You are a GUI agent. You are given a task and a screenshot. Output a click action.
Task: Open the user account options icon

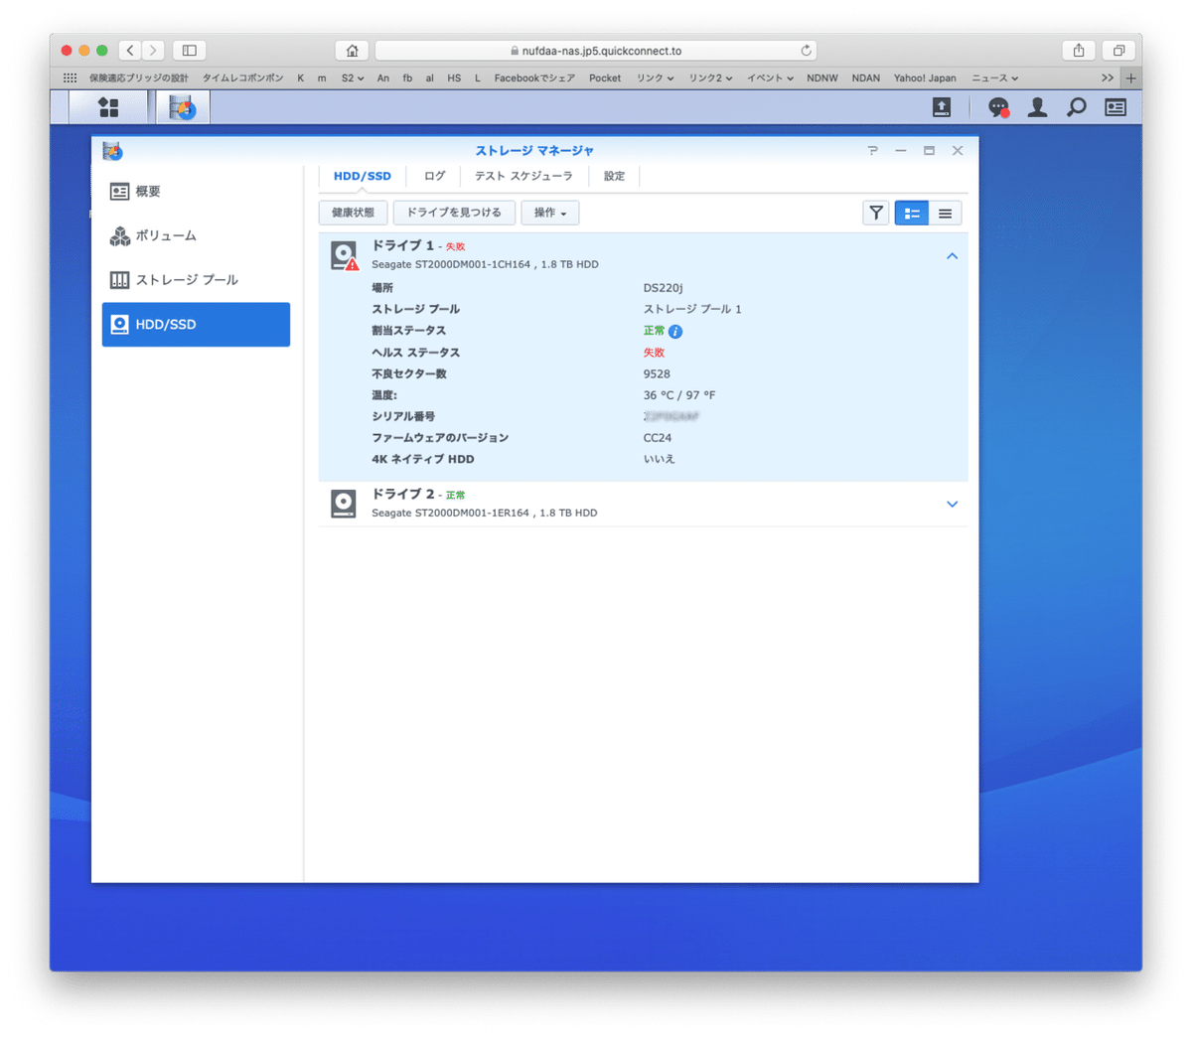[1037, 107]
